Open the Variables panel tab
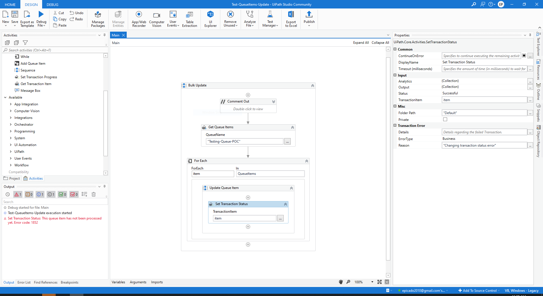The image size is (543, 296). pyautogui.click(x=118, y=282)
